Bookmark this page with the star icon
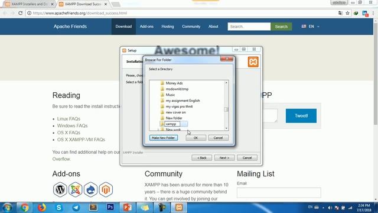Viewport: 378px width, 213px height. [x=347, y=13]
